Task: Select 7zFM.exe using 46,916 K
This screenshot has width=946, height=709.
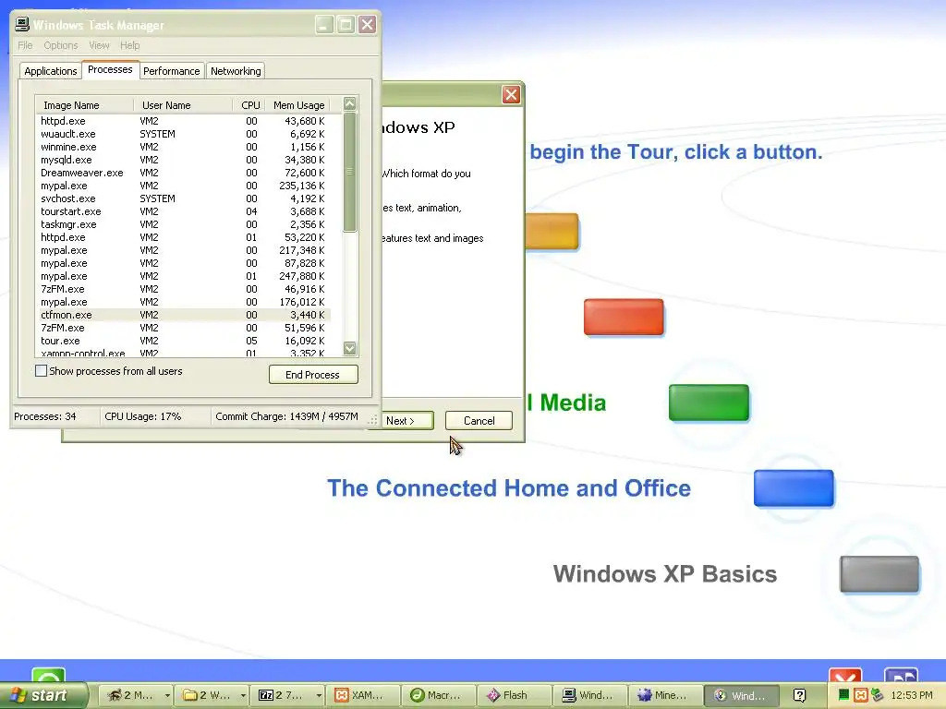Action: [184, 289]
